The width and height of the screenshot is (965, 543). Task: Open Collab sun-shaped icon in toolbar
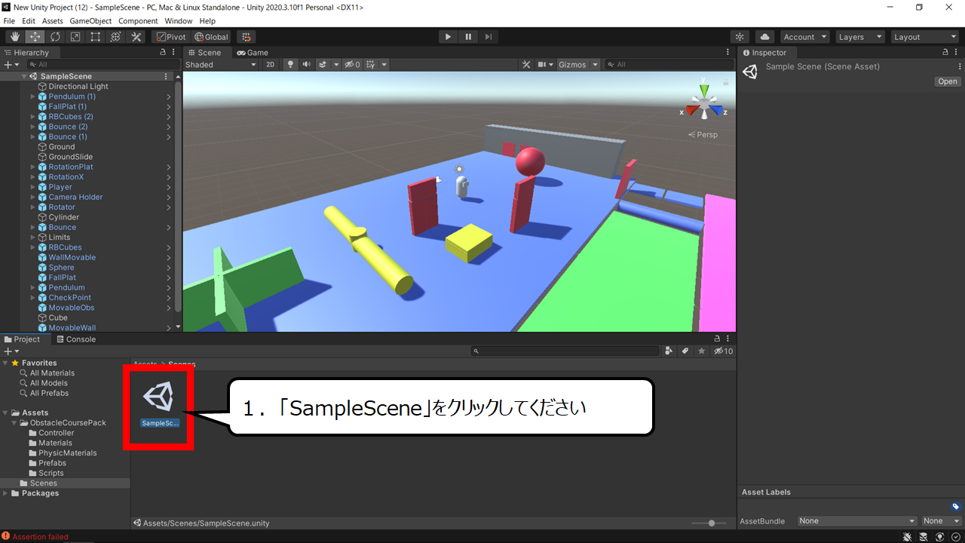pos(740,37)
